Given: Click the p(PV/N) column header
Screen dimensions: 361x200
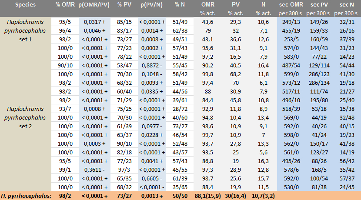Looking at the screenshot, I should click(x=152, y=4).
